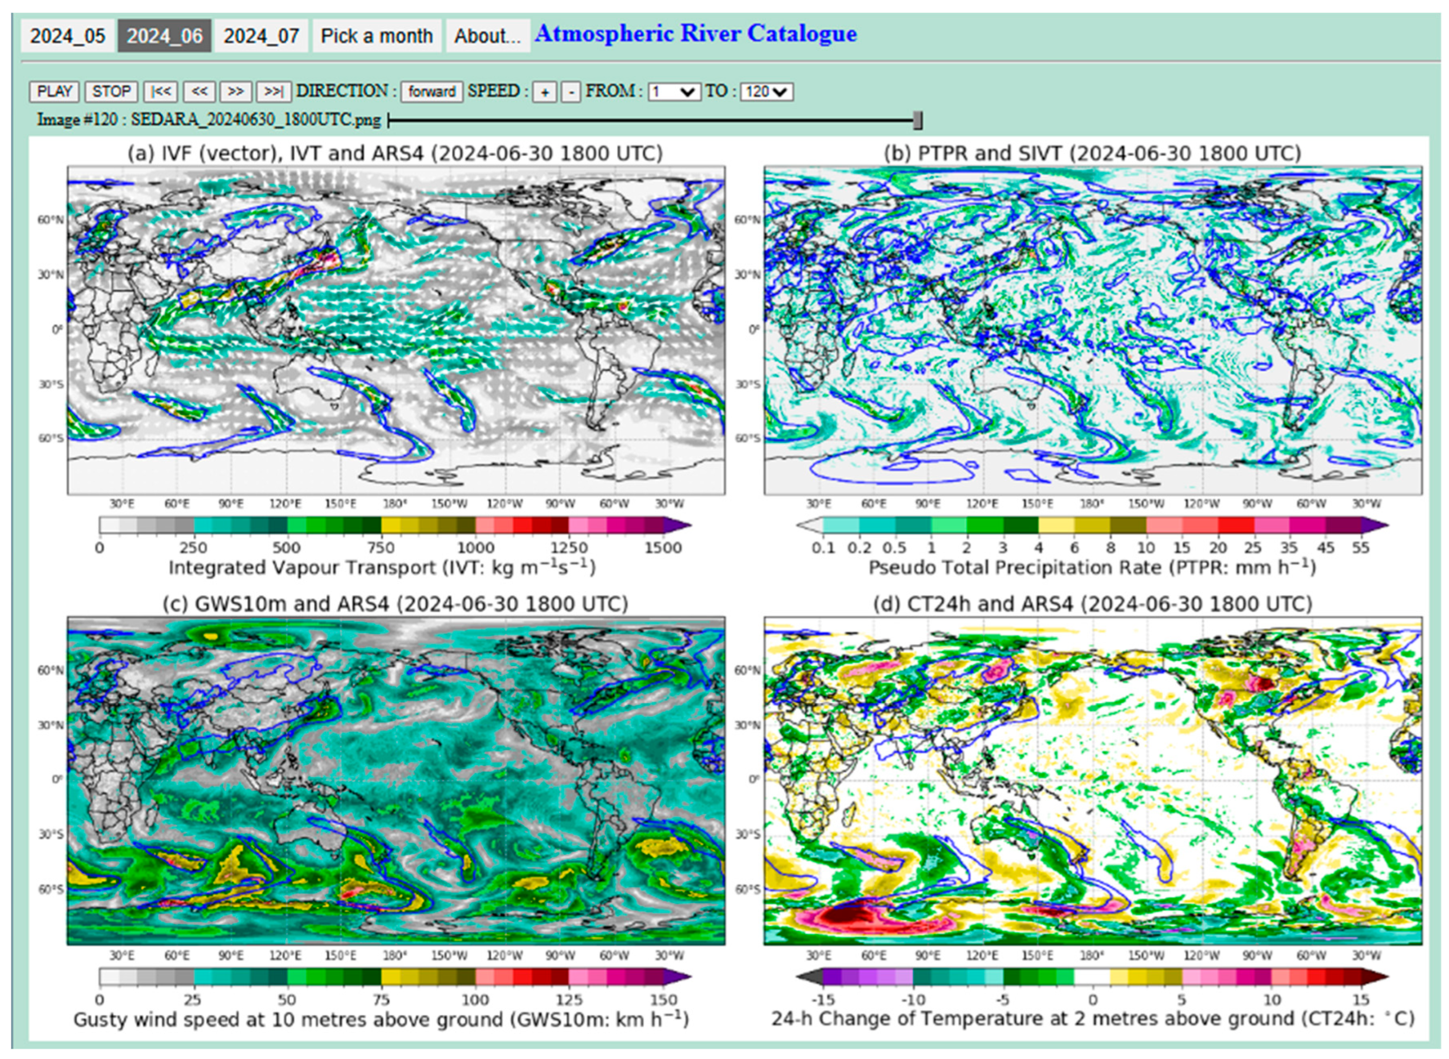Open the FROM frame dropdown

673,91
